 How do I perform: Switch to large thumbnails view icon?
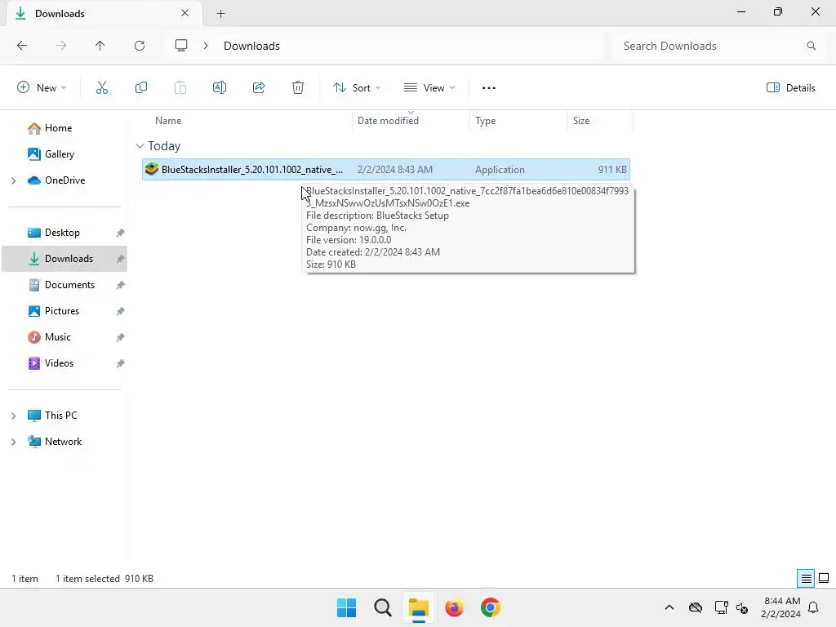824,579
